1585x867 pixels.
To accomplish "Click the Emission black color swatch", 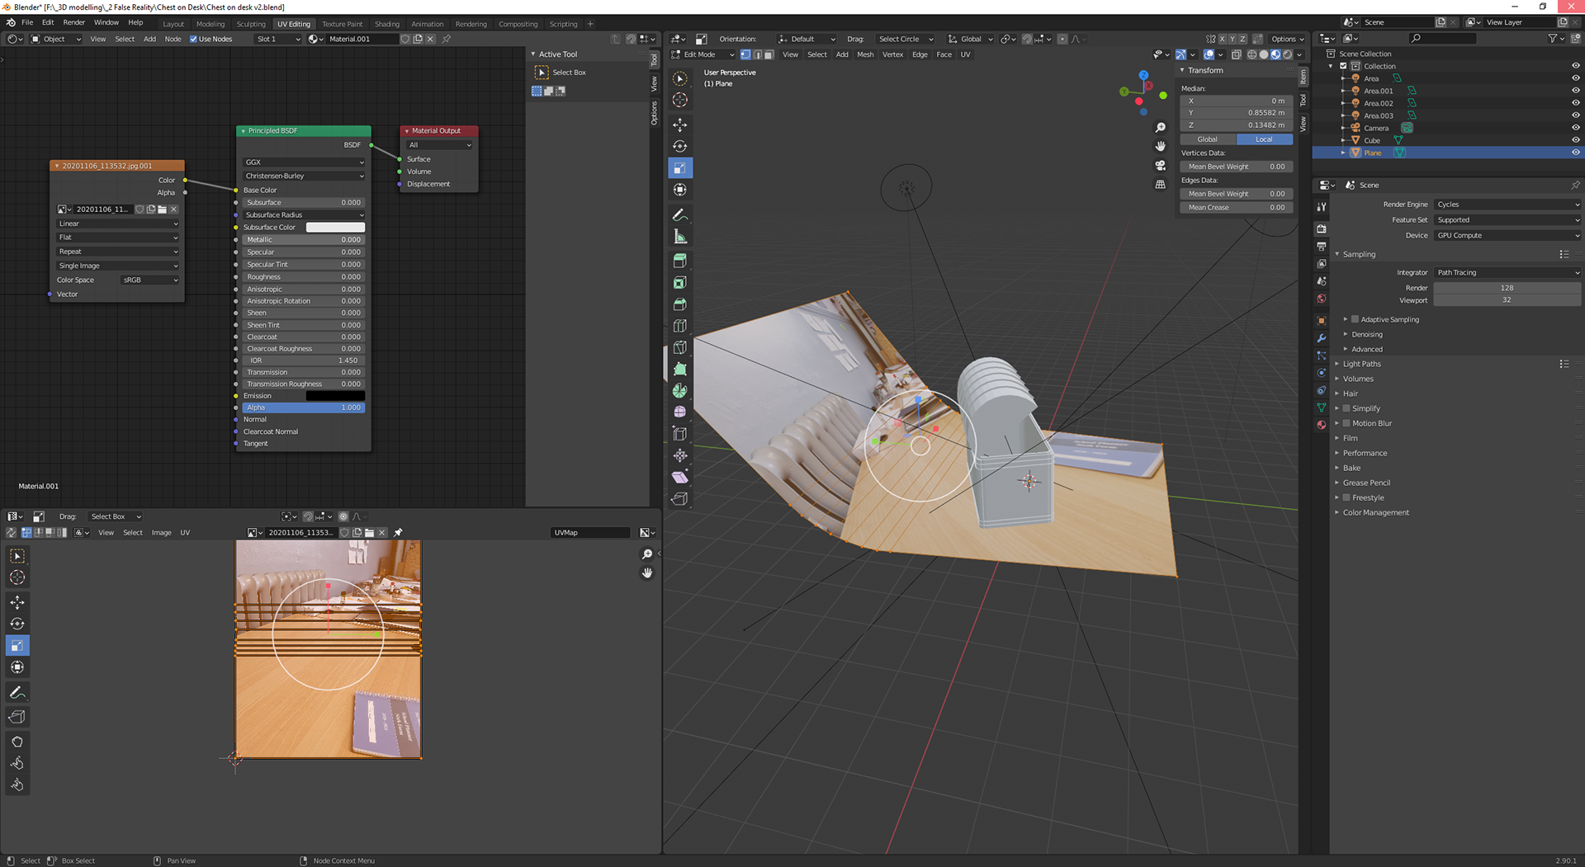I will click(335, 396).
